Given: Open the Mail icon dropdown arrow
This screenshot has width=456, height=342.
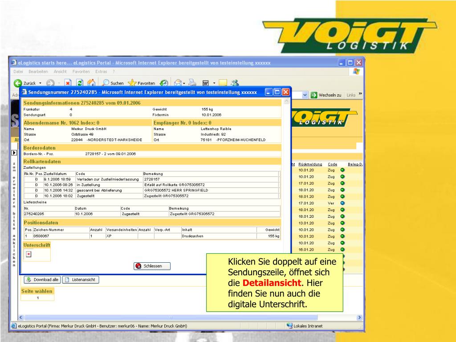Looking at the screenshot, I should click(184, 83).
